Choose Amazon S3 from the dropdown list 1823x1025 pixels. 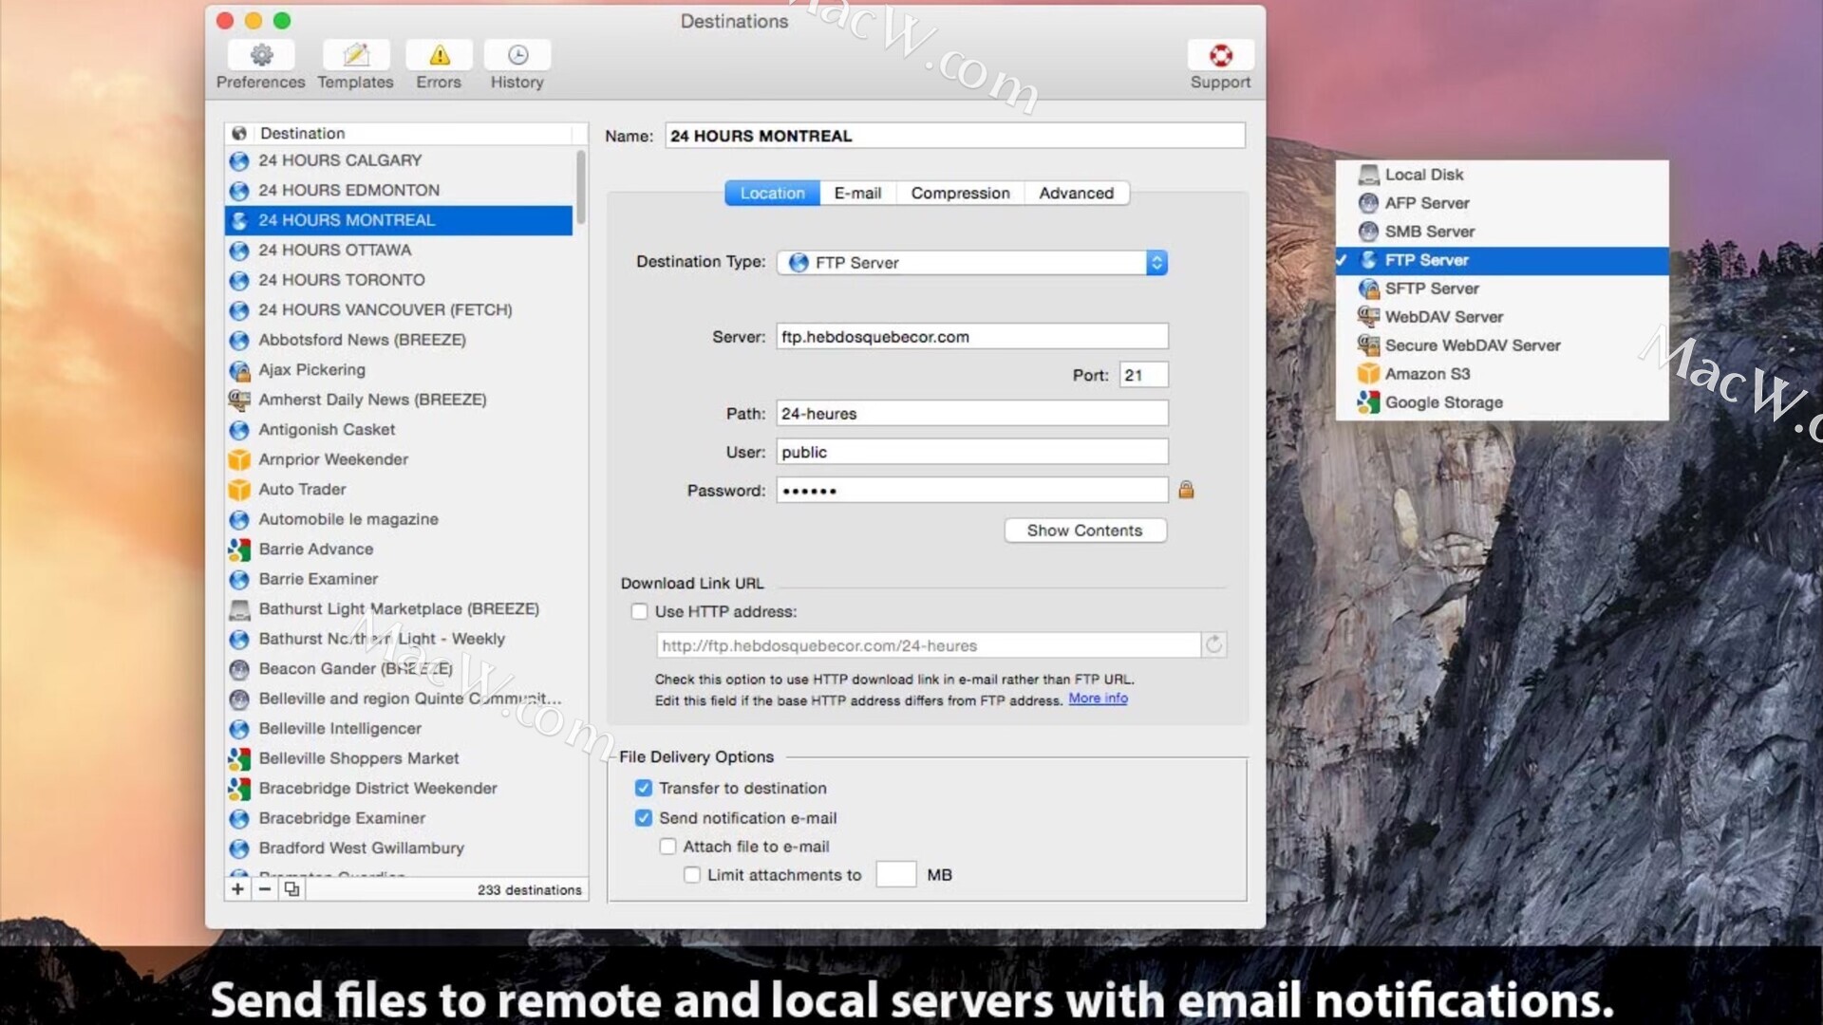tap(1426, 374)
